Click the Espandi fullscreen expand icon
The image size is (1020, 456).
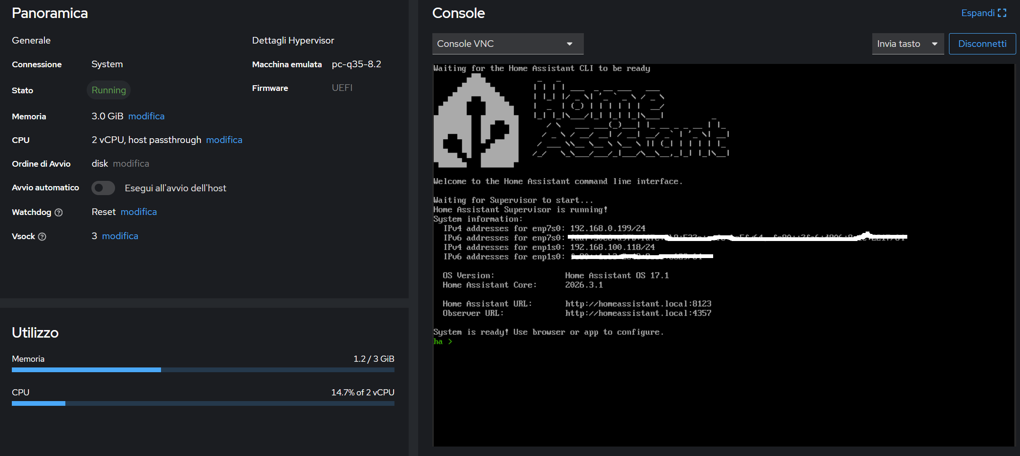1002,13
